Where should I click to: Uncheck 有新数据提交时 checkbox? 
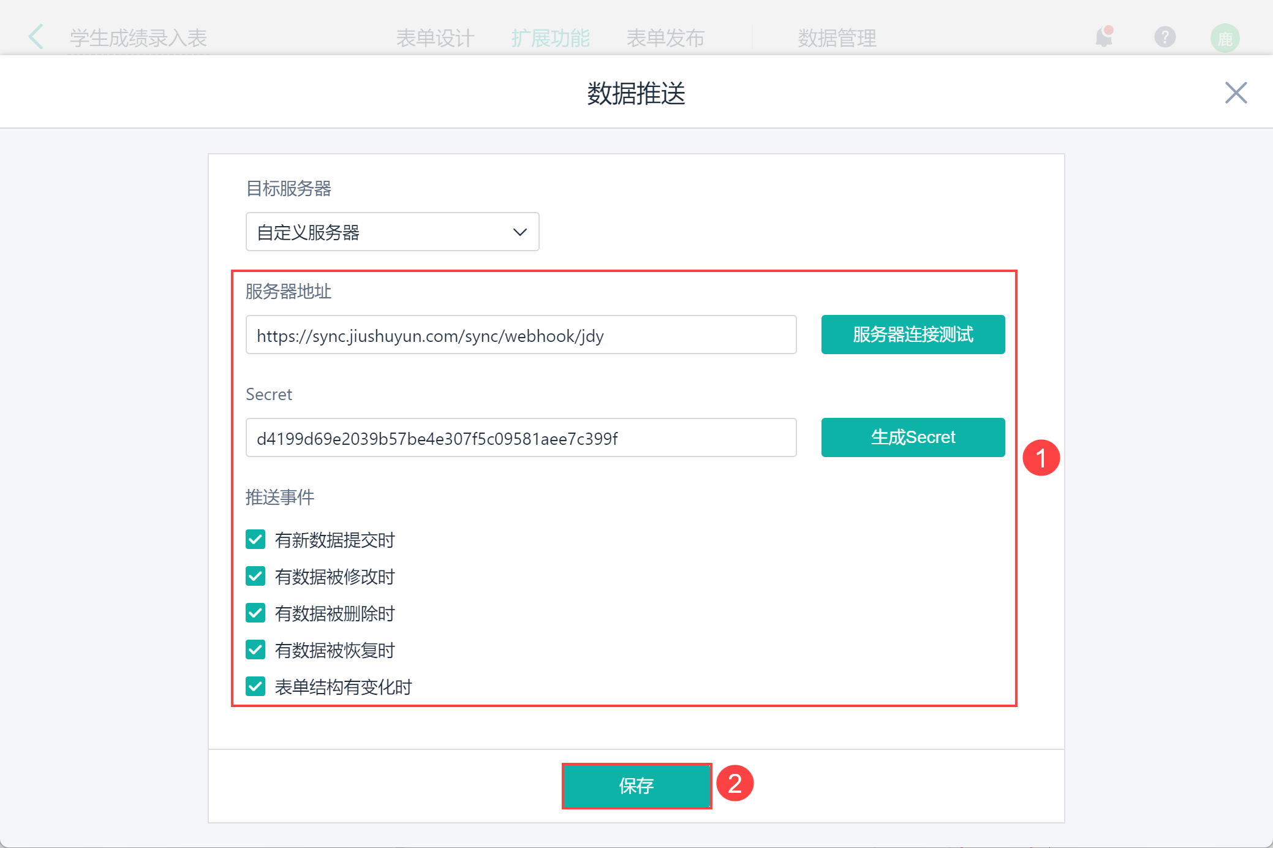pyautogui.click(x=255, y=539)
